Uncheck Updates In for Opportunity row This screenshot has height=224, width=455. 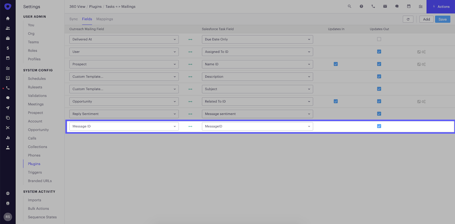click(336, 101)
